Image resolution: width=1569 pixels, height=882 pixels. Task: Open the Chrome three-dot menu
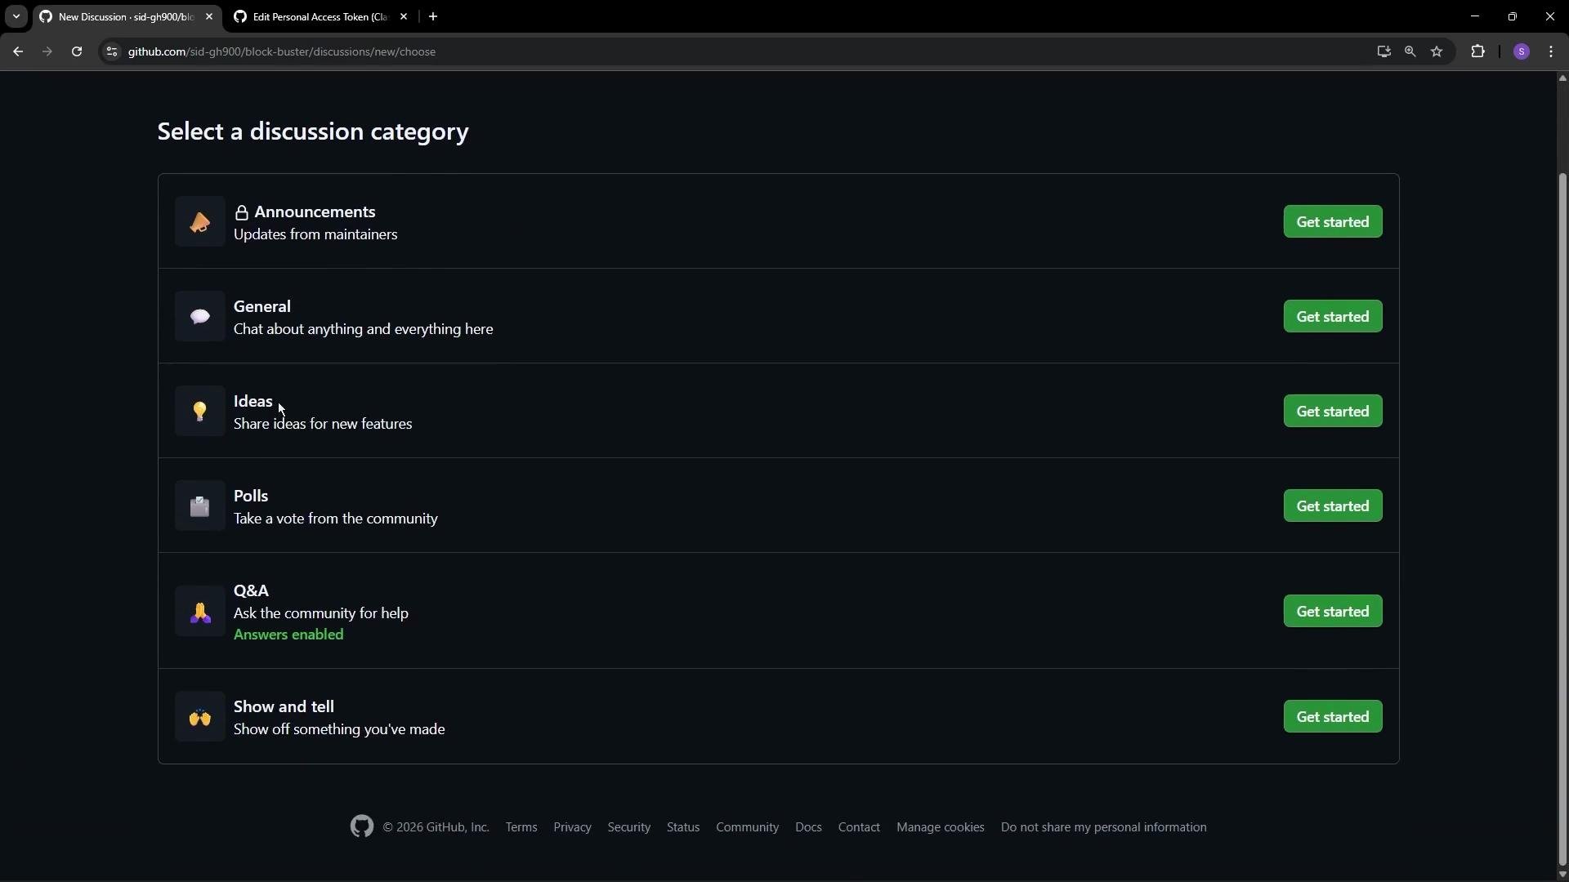coord(1552,51)
